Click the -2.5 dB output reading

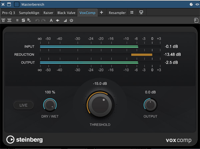click(x=171, y=63)
